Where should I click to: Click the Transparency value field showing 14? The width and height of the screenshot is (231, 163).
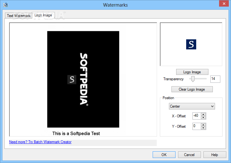[215, 79]
